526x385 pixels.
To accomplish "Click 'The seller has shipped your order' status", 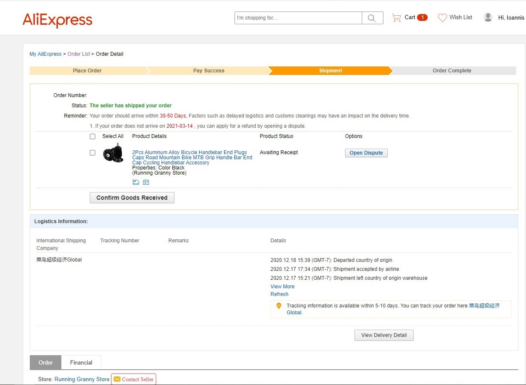I will point(131,106).
